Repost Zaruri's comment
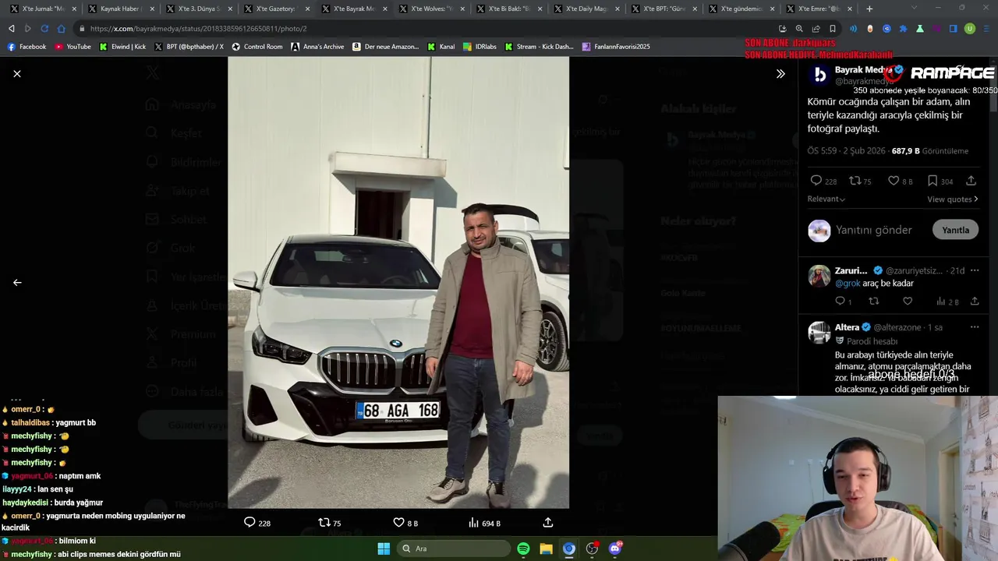The height and width of the screenshot is (561, 998). click(873, 301)
